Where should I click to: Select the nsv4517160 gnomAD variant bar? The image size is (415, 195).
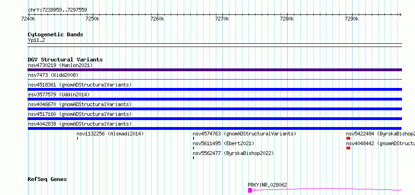(x=214, y=119)
